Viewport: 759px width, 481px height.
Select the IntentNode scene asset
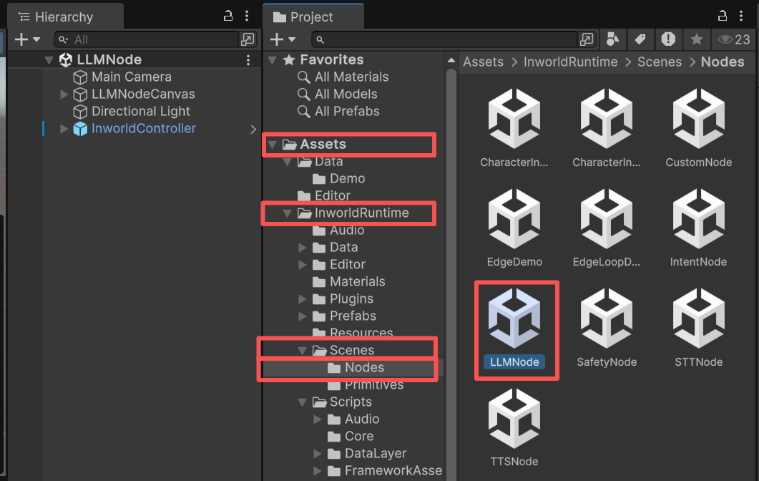click(698, 228)
